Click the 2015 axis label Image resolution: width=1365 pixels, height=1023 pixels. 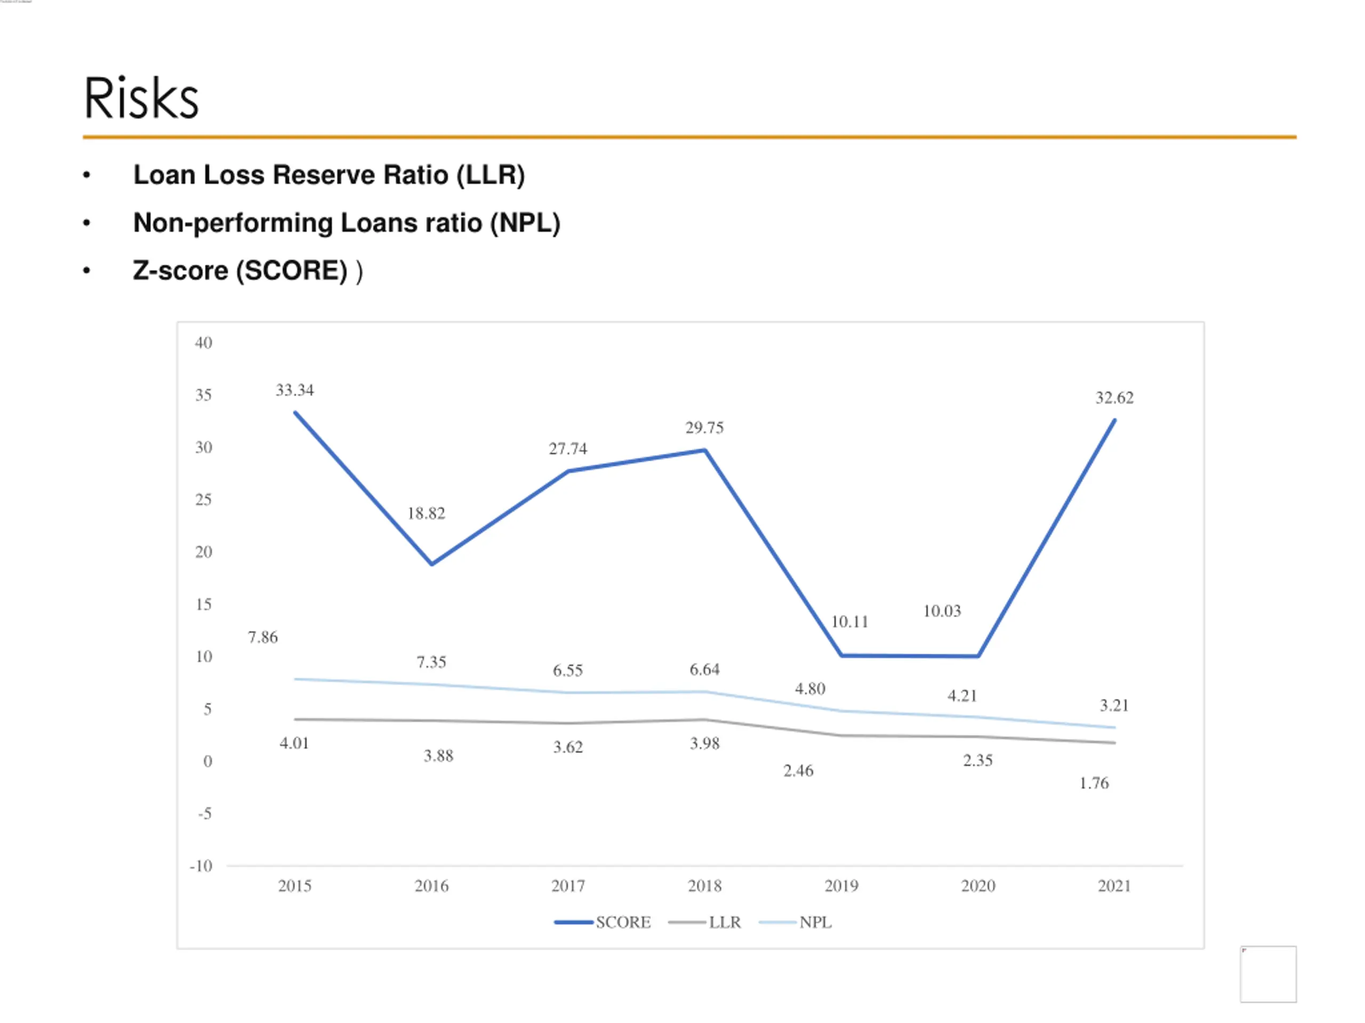294,886
